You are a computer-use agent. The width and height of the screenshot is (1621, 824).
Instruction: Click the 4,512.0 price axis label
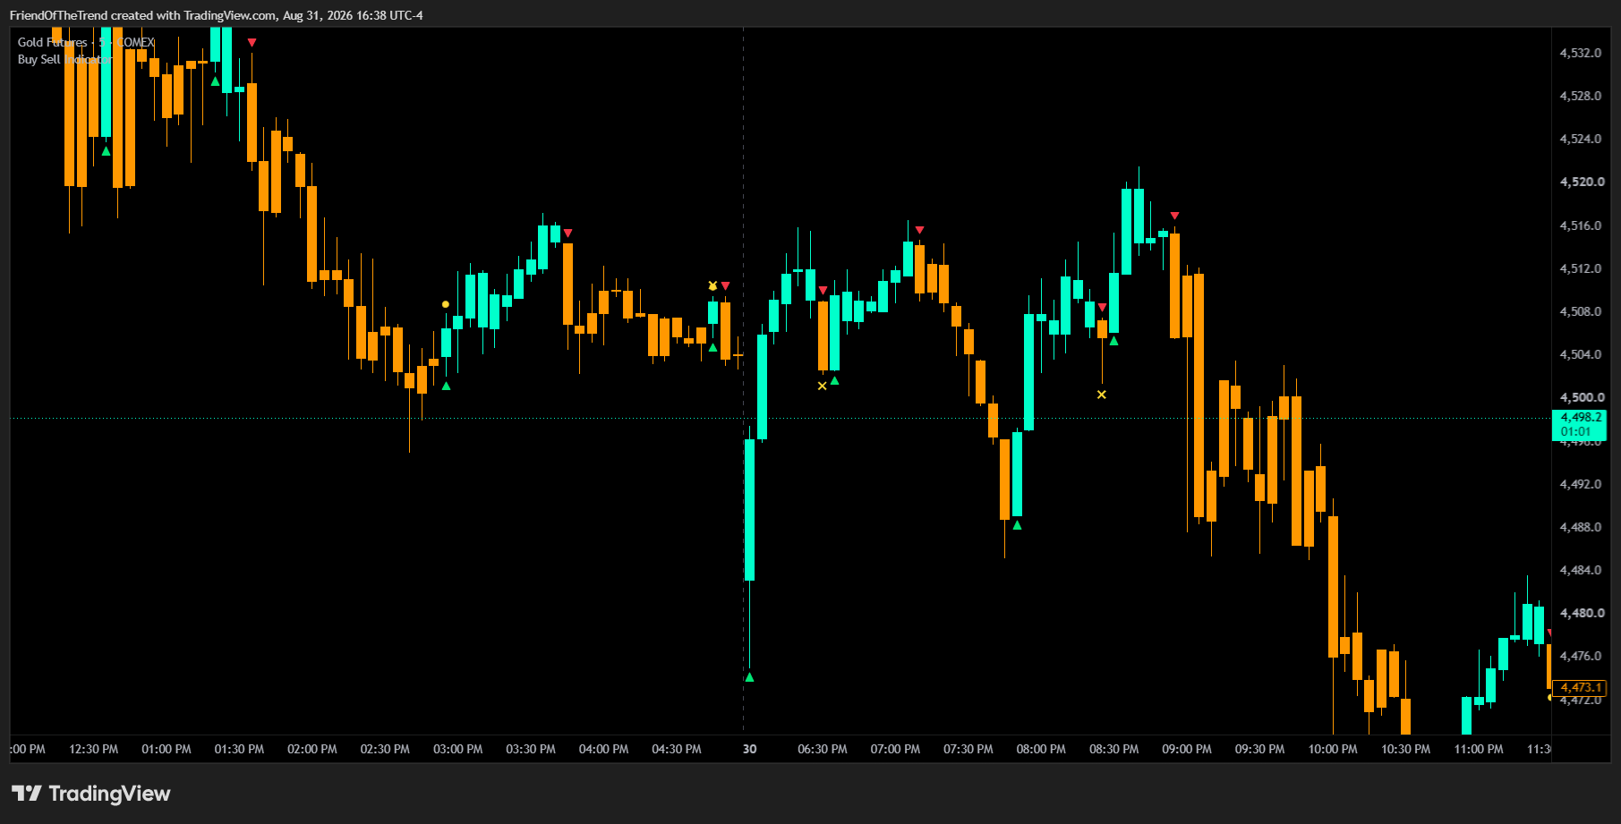1581,268
